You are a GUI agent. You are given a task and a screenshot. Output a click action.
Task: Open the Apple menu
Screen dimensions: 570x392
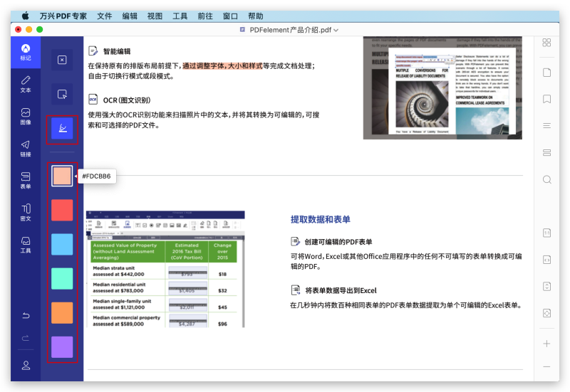26,16
